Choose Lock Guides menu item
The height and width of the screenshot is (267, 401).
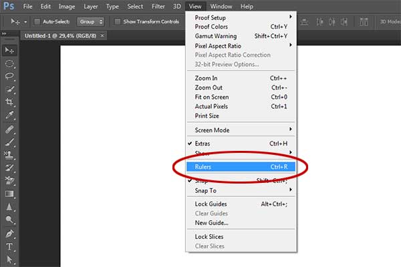[241, 204]
